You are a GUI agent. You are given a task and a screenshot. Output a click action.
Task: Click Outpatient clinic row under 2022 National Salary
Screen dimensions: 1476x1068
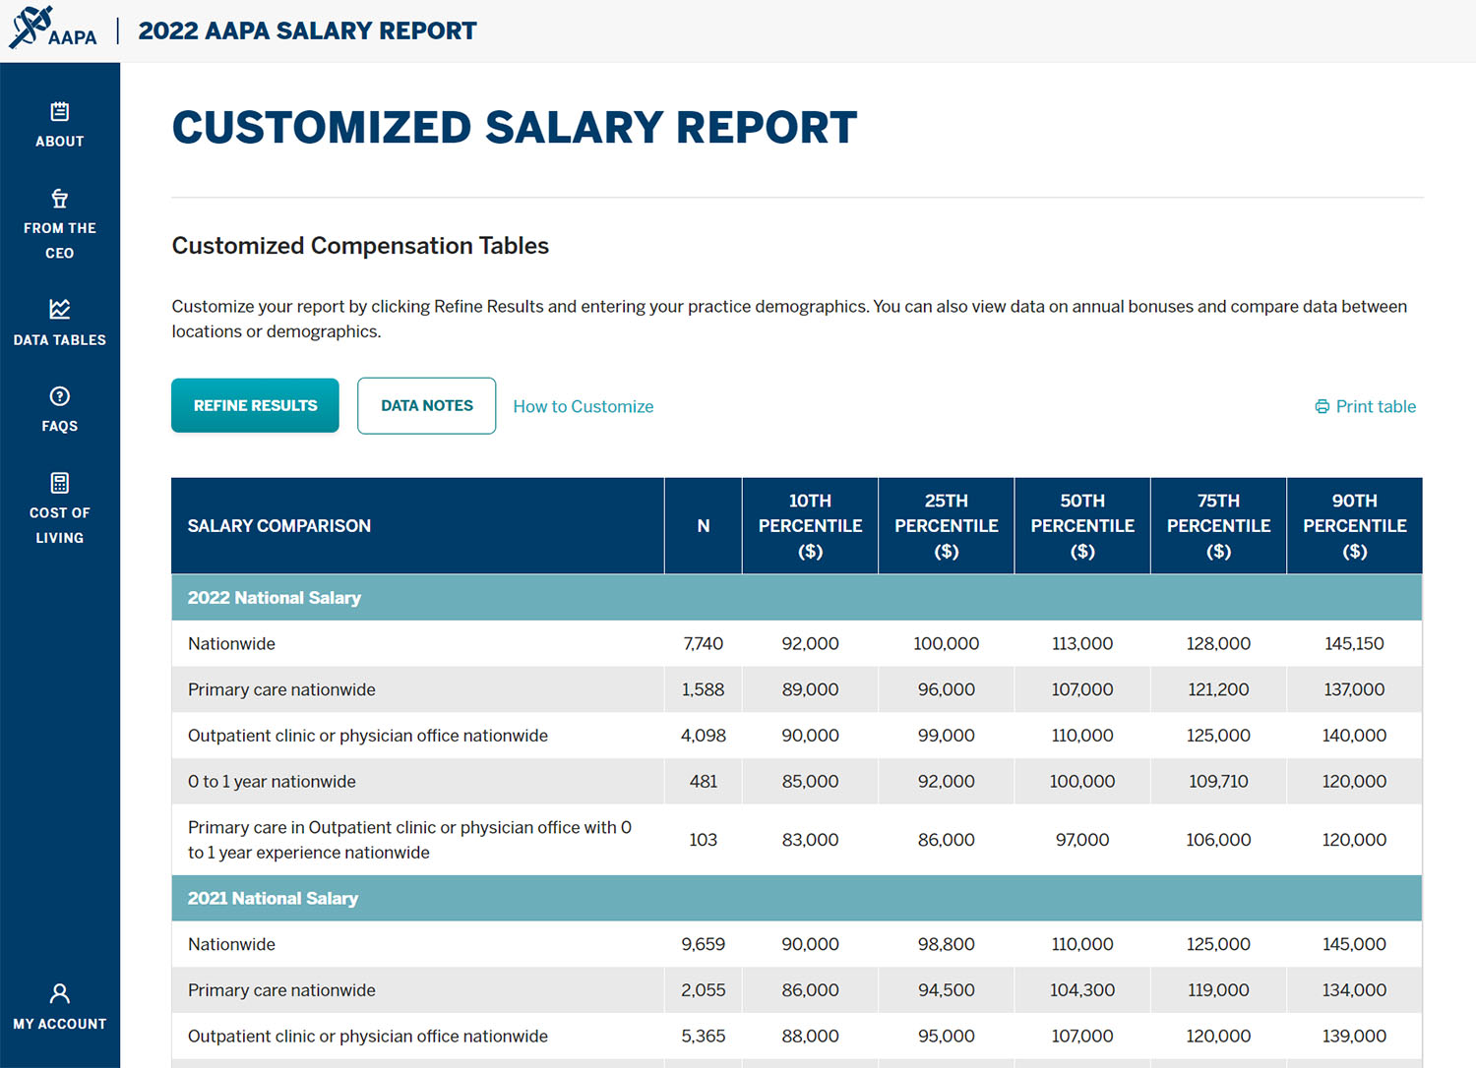pyautogui.click(x=368, y=736)
